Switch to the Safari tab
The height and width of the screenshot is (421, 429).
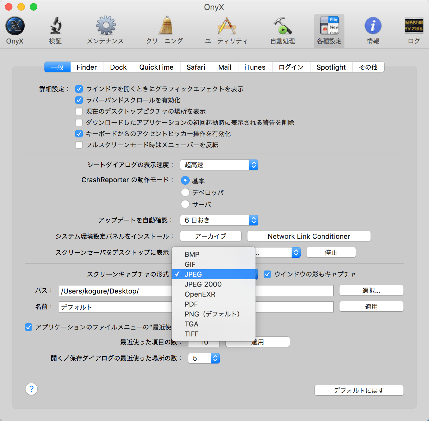(x=196, y=67)
